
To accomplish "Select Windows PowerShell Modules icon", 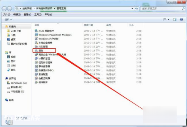I will click(36, 35).
